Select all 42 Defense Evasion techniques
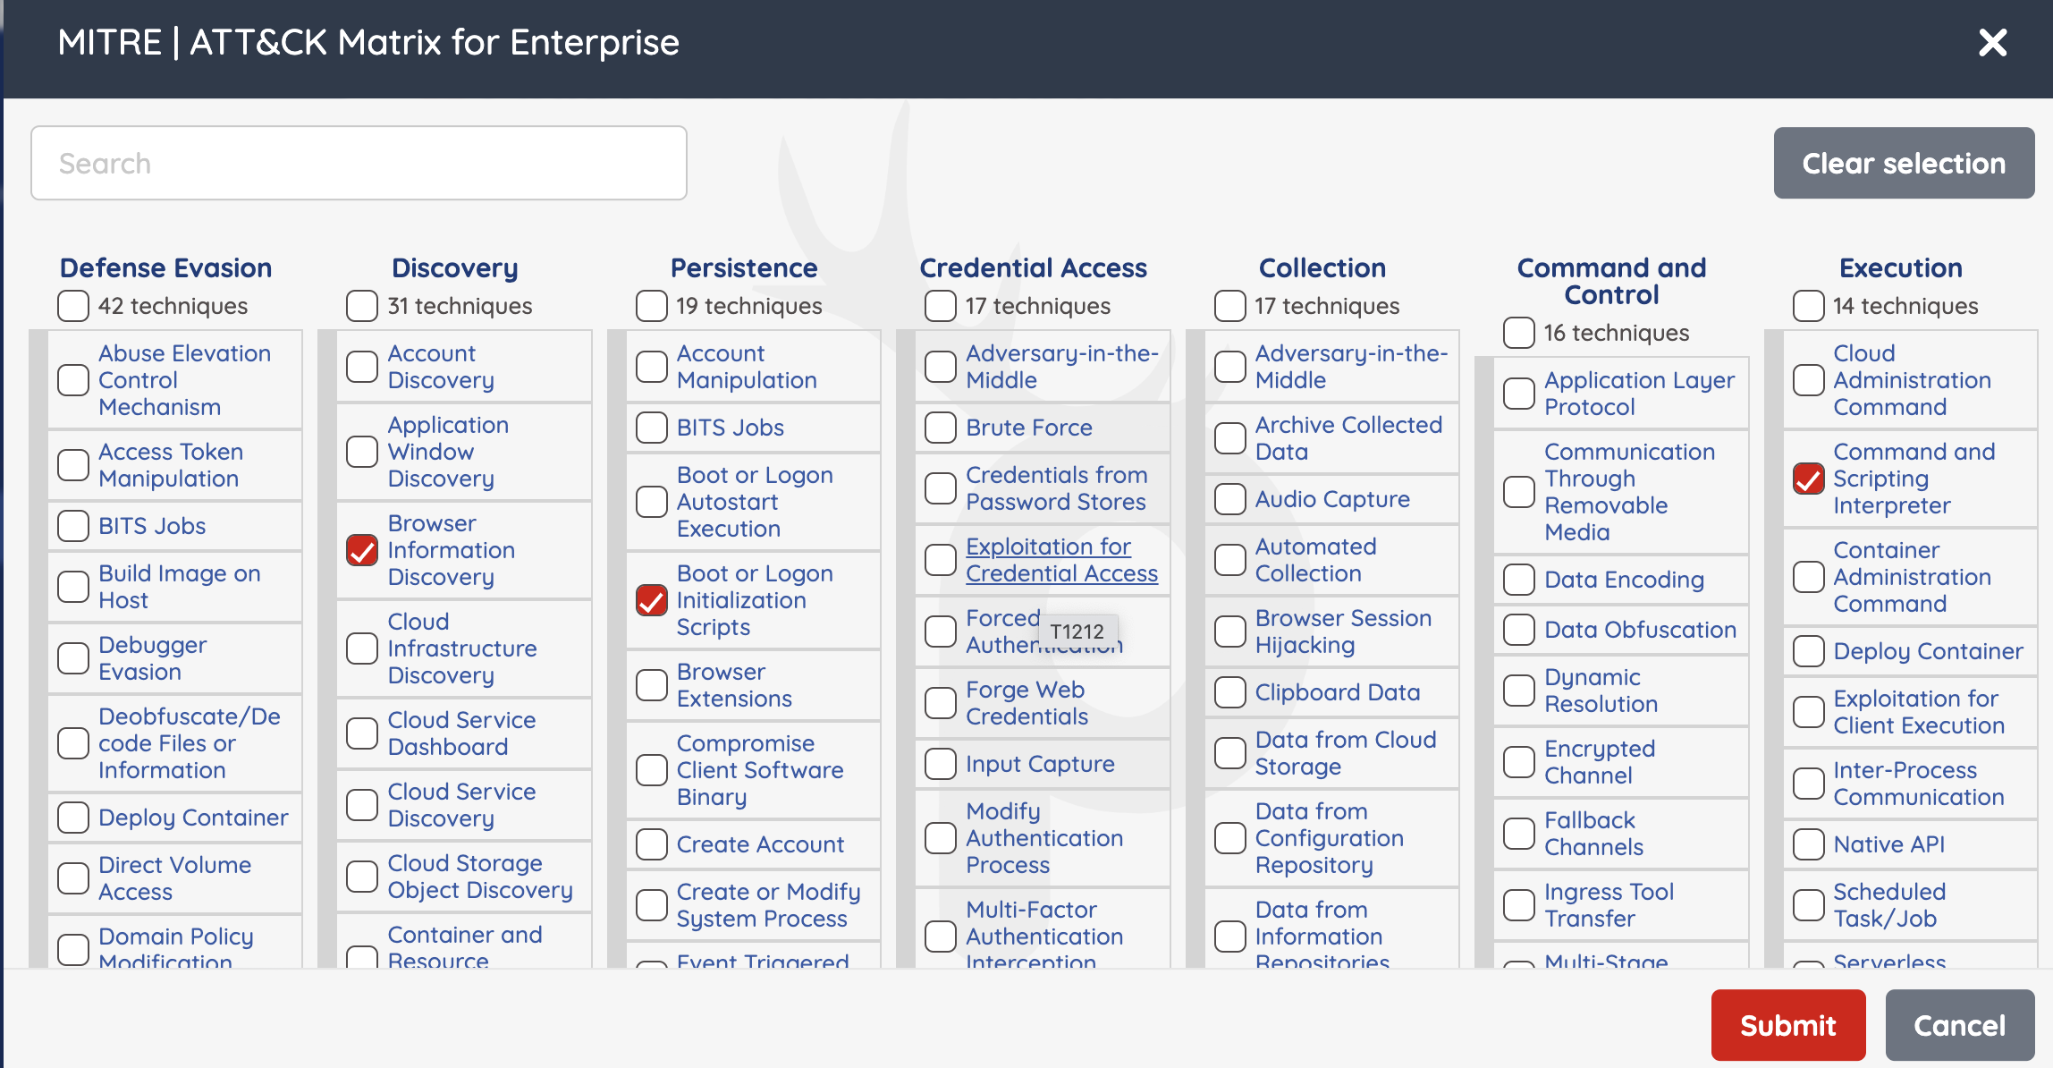 pos(73,306)
